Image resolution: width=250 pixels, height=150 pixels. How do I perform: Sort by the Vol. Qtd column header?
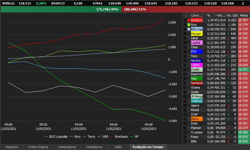pyautogui.click(x=232, y=15)
